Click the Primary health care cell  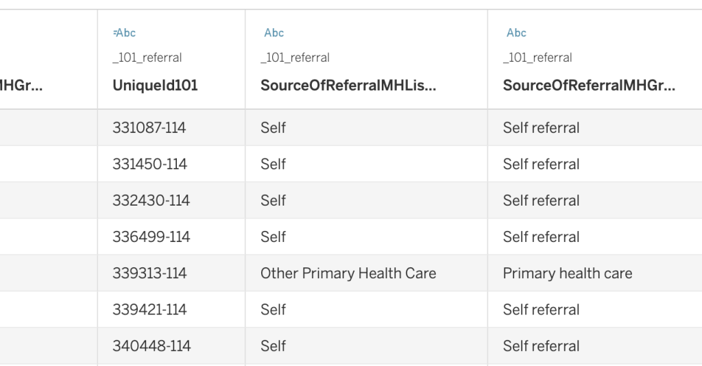tap(568, 273)
